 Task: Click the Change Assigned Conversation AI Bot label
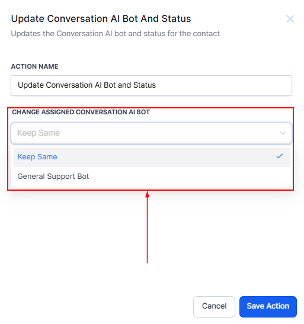(81, 112)
